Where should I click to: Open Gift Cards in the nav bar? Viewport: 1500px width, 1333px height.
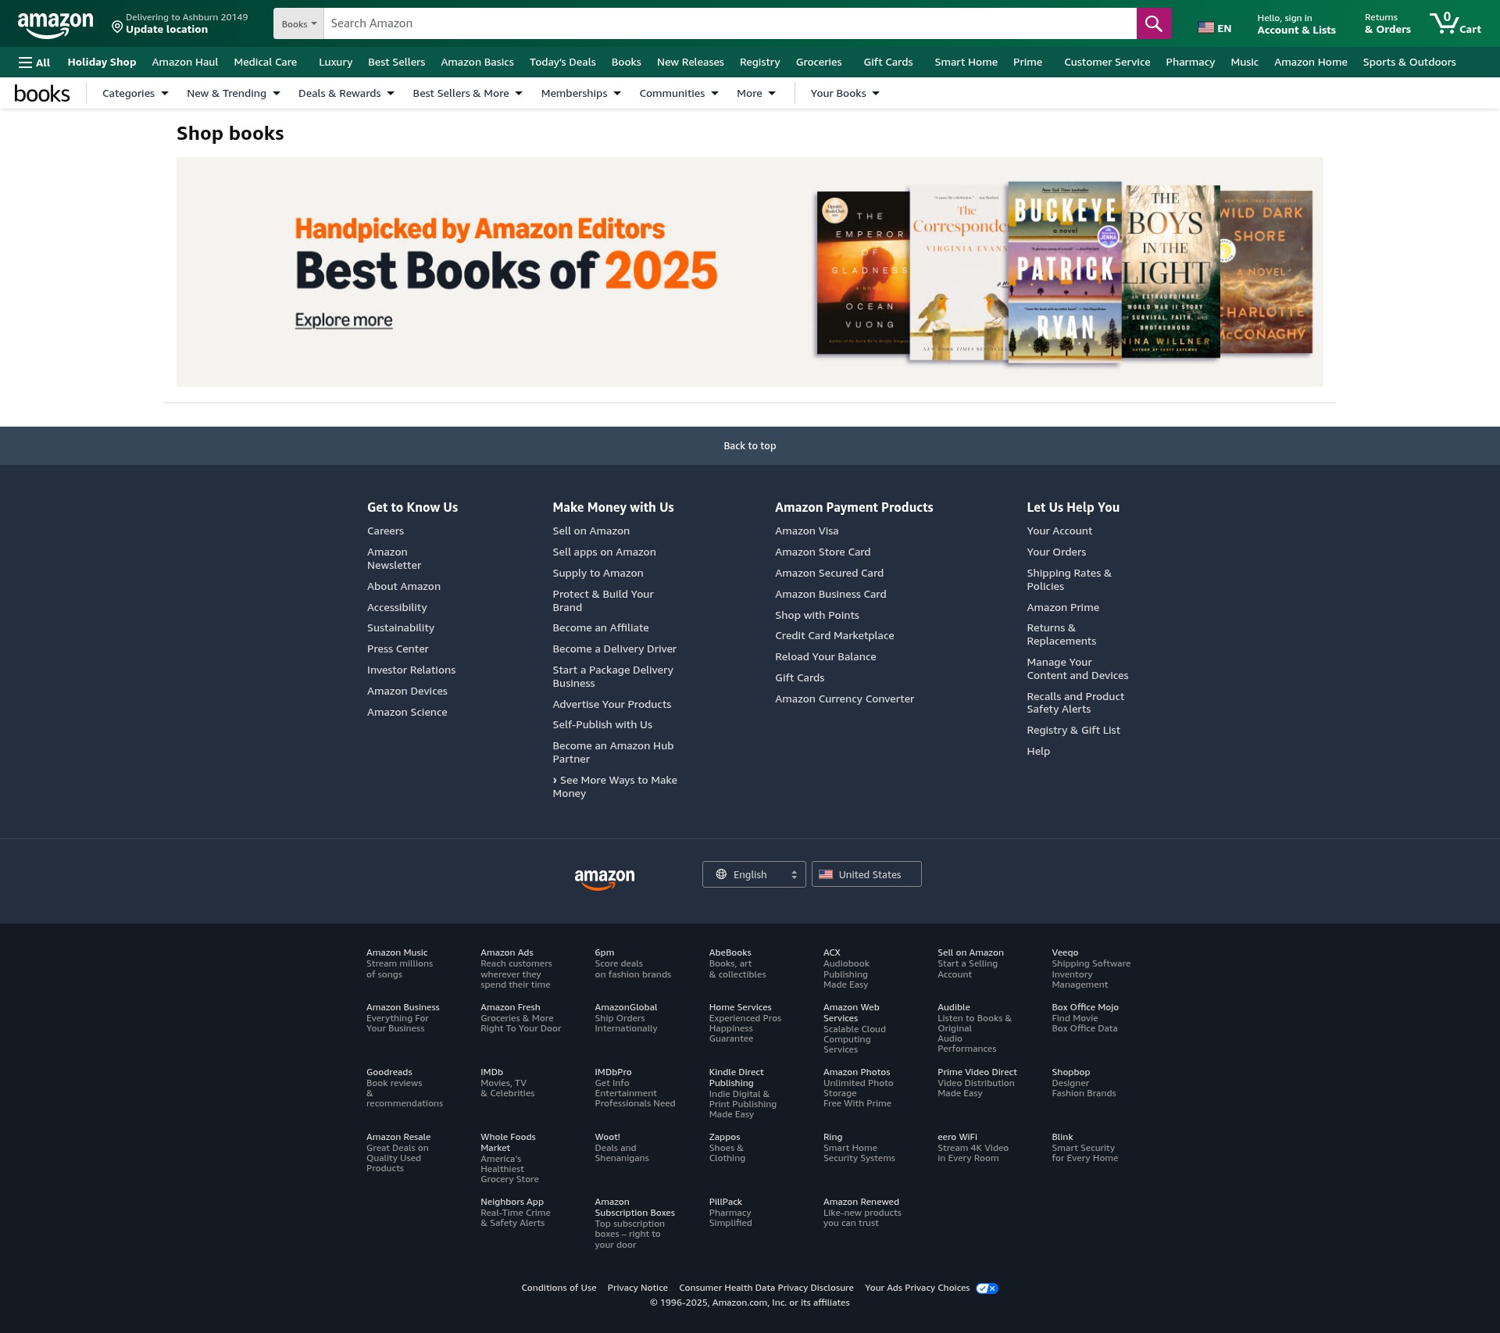click(x=888, y=63)
